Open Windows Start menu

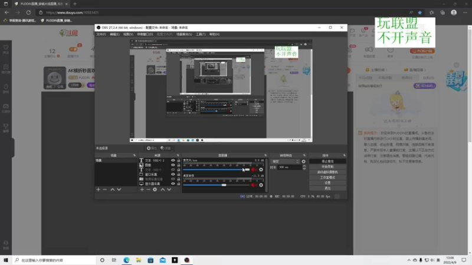6,260
